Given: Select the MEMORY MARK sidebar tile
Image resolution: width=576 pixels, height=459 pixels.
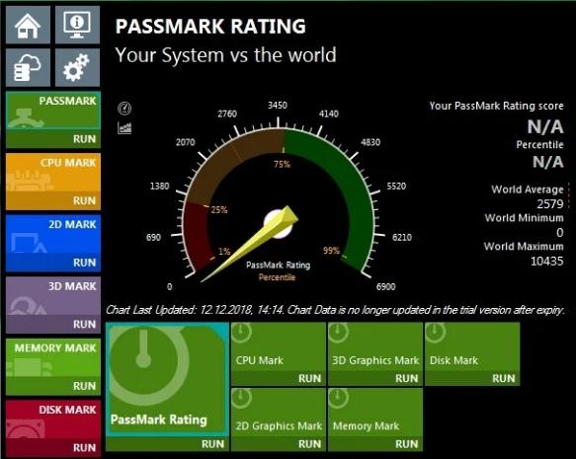Looking at the screenshot, I should [x=53, y=358].
